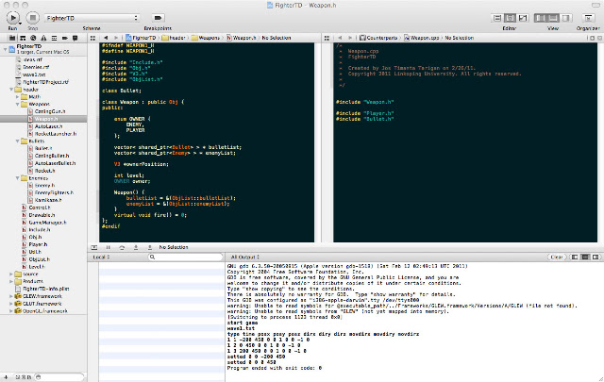Collapse the Weapons folder
The width and height of the screenshot is (604, 382).
(x=17, y=104)
